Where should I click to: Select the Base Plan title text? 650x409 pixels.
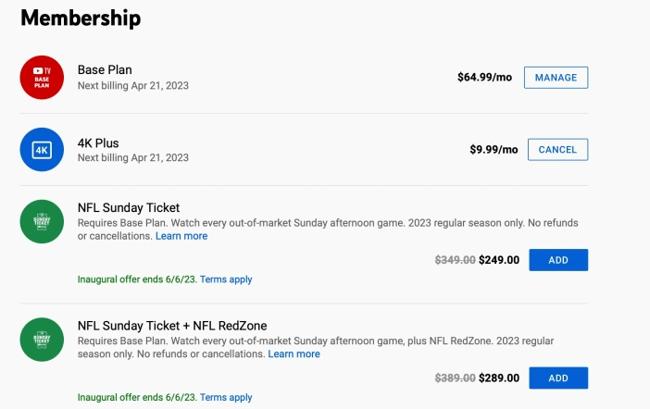click(x=105, y=69)
